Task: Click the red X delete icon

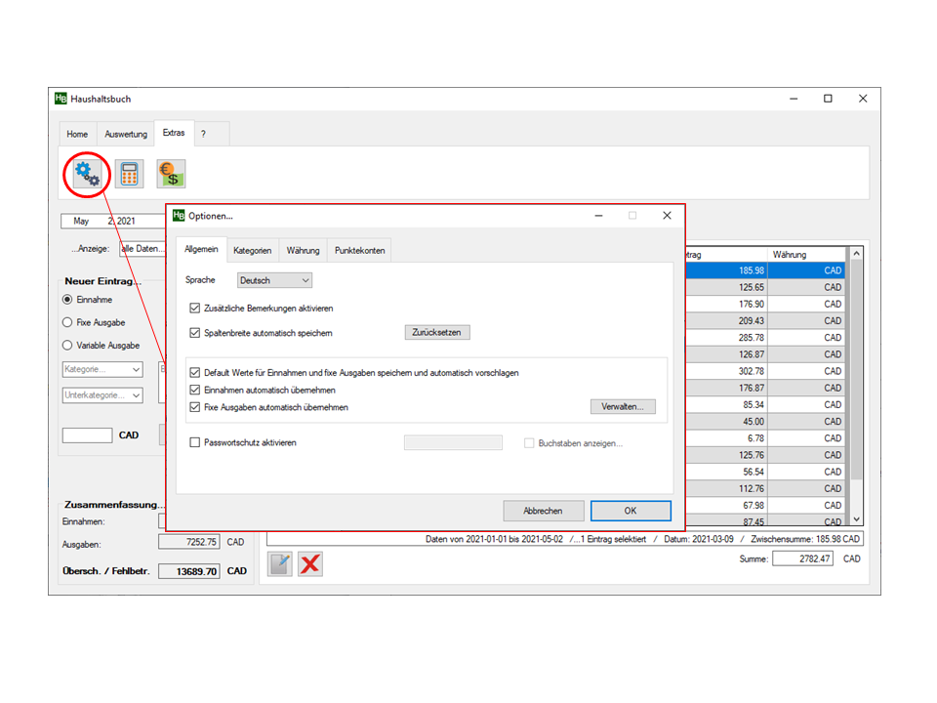Action: click(x=310, y=563)
